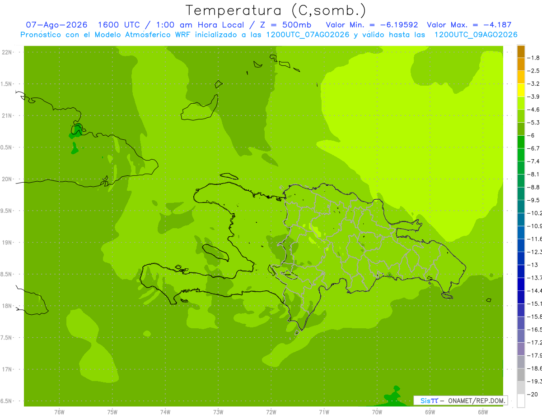Click the '69W' longitude axis label
Viewport: 542px width, 418px height.
pyautogui.click(x=430, y=412)
